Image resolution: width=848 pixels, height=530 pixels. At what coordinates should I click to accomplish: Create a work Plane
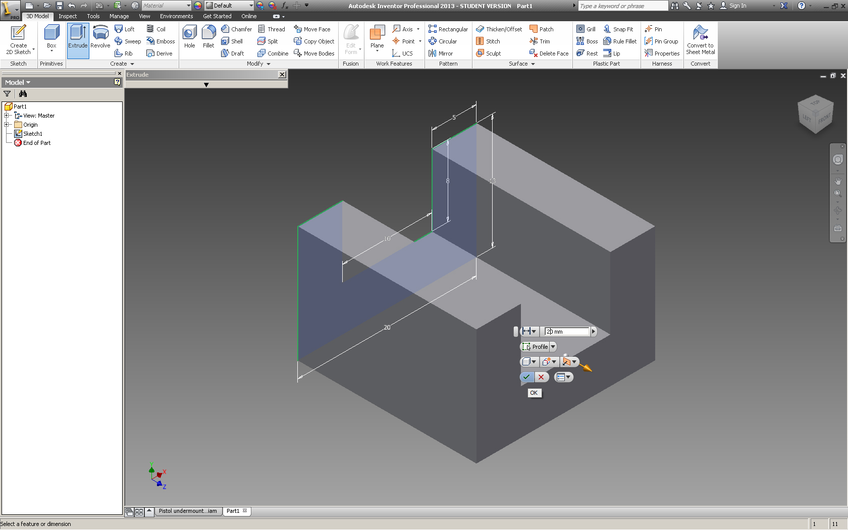377,38
